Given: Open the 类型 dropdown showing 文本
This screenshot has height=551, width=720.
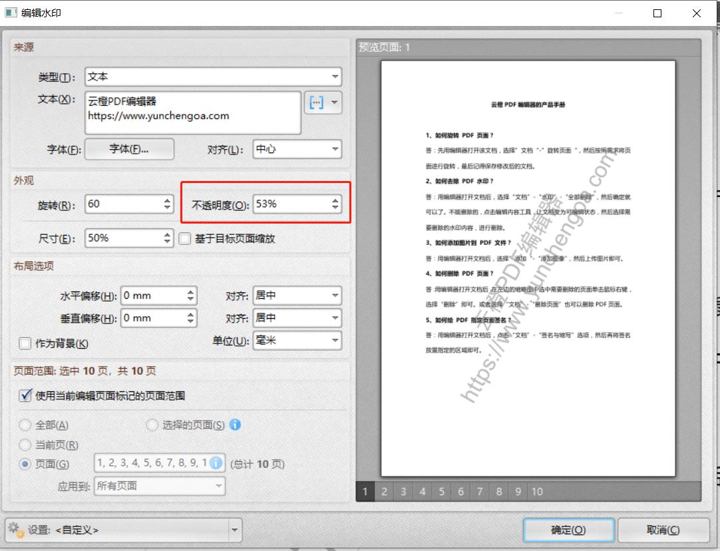Looking at the screenshot, I should pyautogui.click(x=213, y=77).
